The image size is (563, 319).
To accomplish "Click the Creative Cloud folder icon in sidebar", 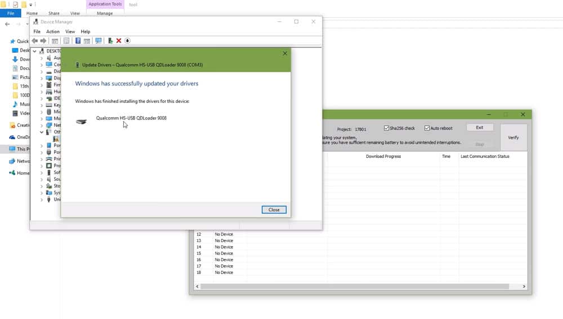I will tap(12, 125).
